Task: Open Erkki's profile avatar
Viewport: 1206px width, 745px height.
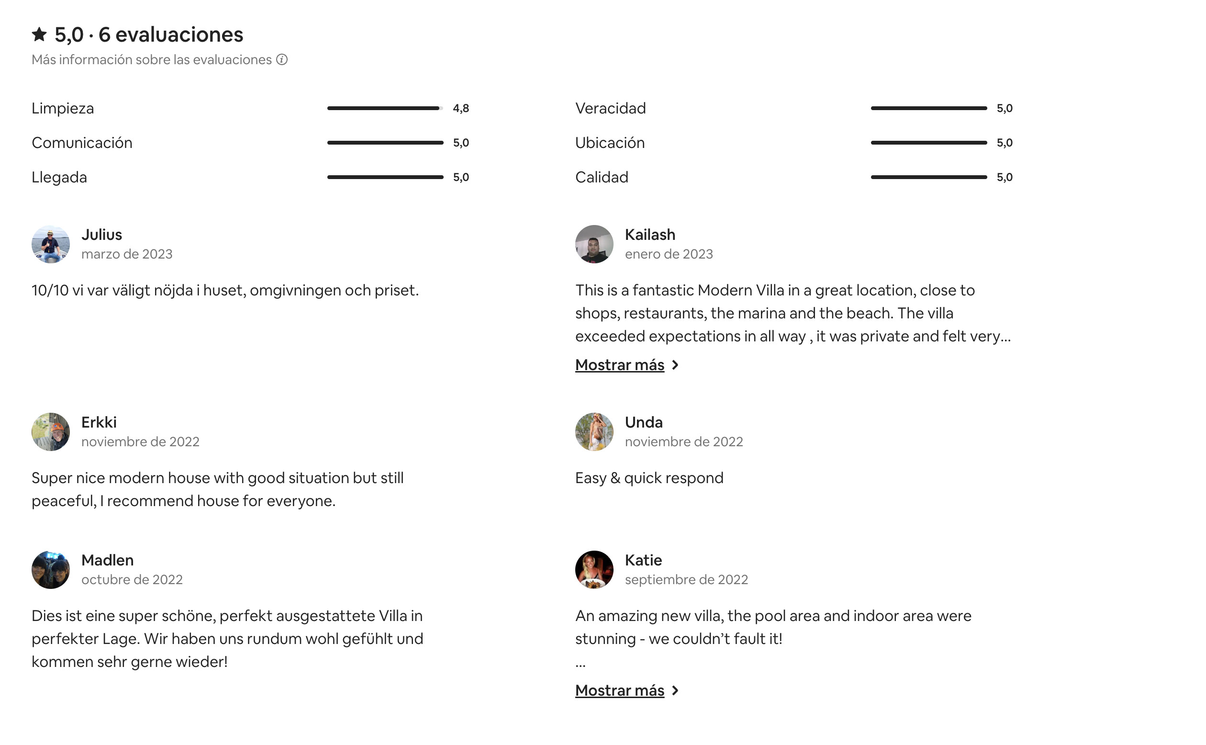Action: pos(51,431)
